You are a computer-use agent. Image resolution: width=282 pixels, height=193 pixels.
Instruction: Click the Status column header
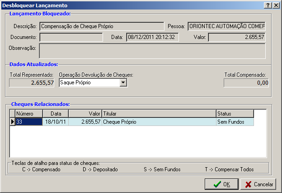pos(235,114)
